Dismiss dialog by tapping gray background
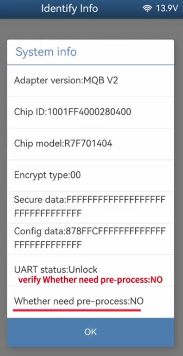The width and height of the screenshot is (183, 356). click(91, 29)
